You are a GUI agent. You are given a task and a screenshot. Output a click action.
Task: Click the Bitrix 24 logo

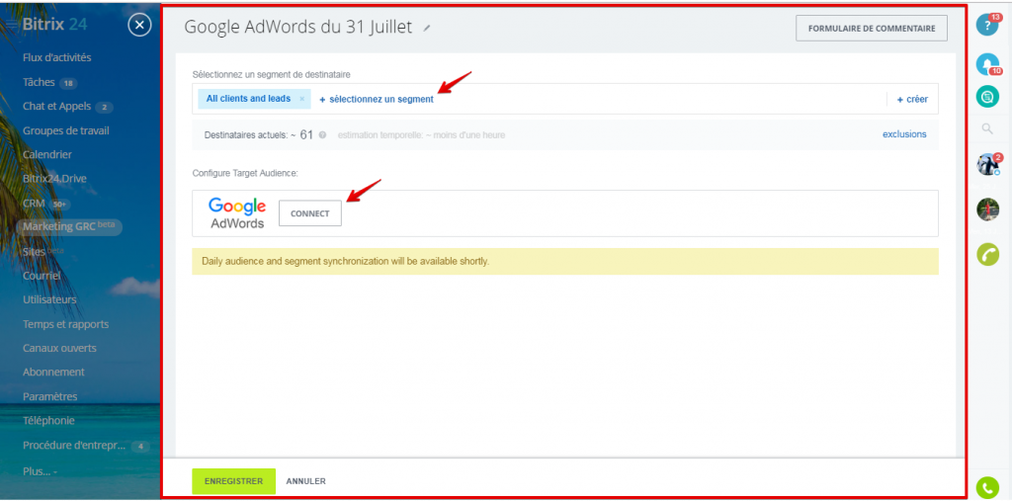tap(55, 25)
